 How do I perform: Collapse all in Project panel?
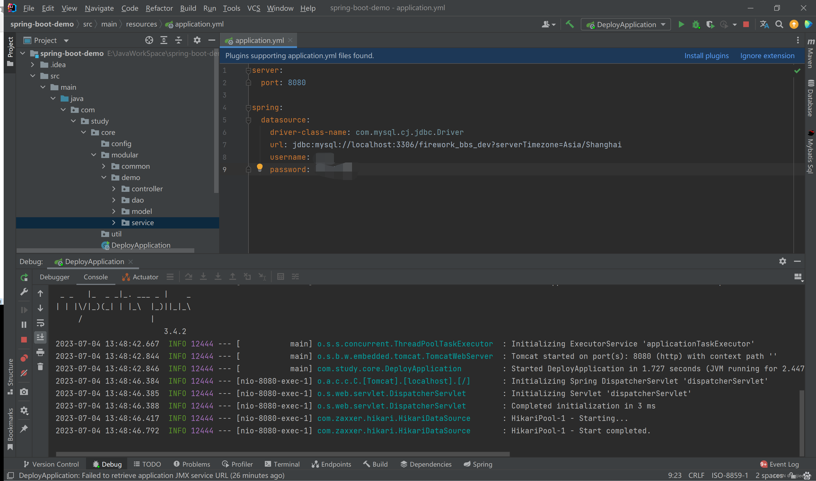coord(179,40)
